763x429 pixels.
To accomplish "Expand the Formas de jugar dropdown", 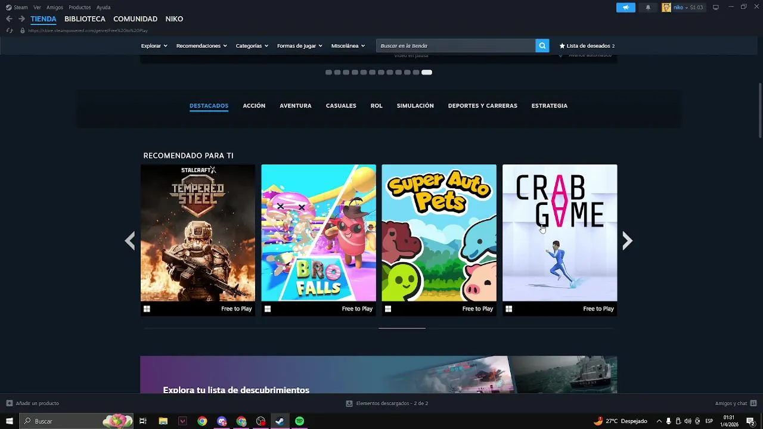I will point(300,46).
